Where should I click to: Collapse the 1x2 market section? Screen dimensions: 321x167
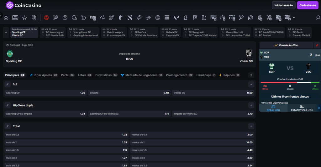click(x=251, y=84)
